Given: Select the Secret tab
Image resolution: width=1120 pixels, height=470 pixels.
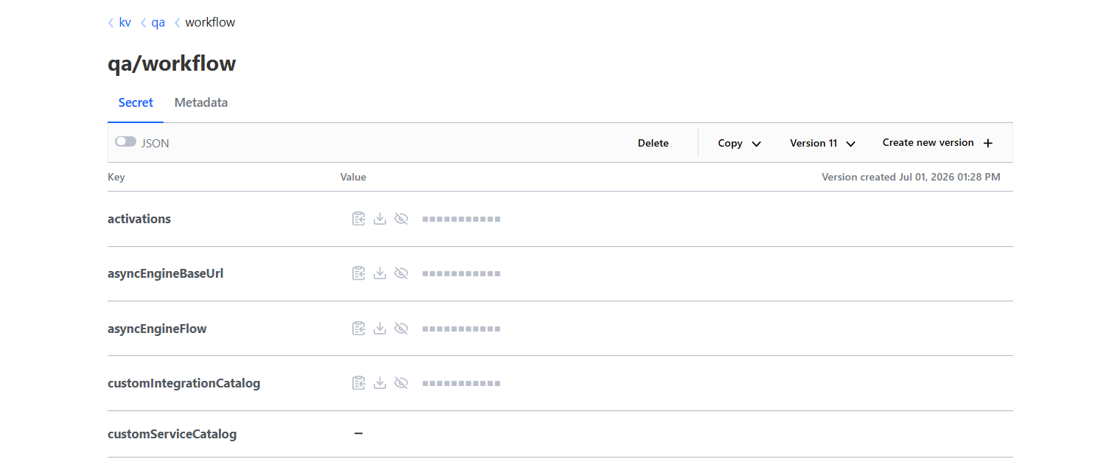Looking at the screenshot, I should tap(136, 102).
